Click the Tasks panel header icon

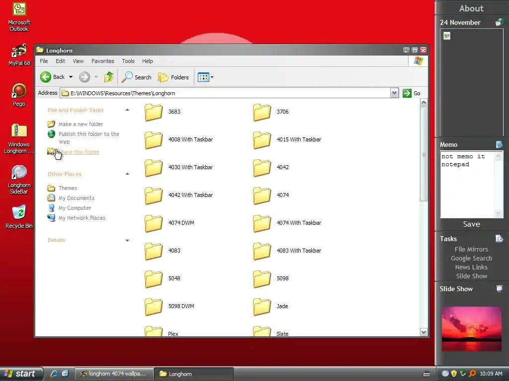pyautogui.click(x=499, y=239)
